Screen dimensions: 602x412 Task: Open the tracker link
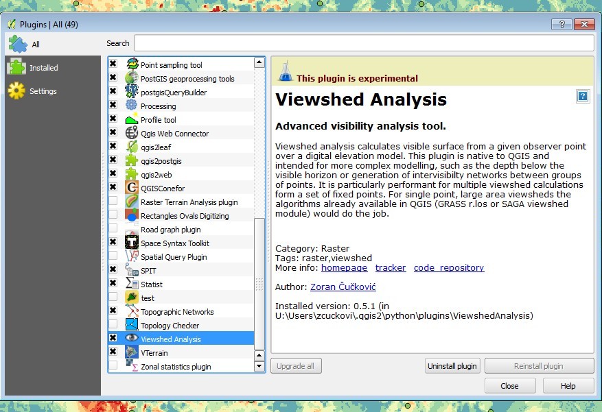coord(391,268)
